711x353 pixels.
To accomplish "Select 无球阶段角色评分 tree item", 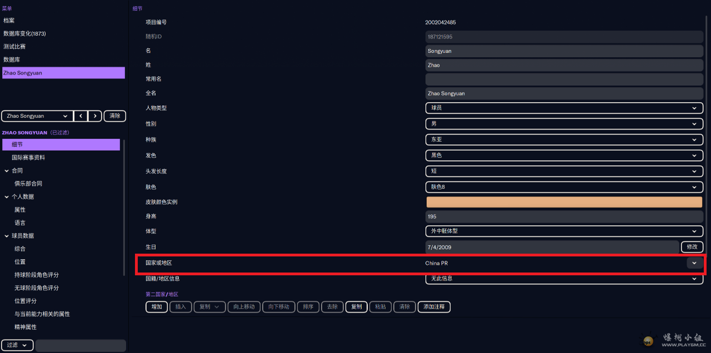I will [x=37, y=288].
